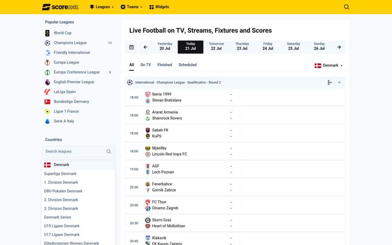This screenshot has width=392, height=245.
Task: Switch to the Finished tab
Action: coord(164,65)
